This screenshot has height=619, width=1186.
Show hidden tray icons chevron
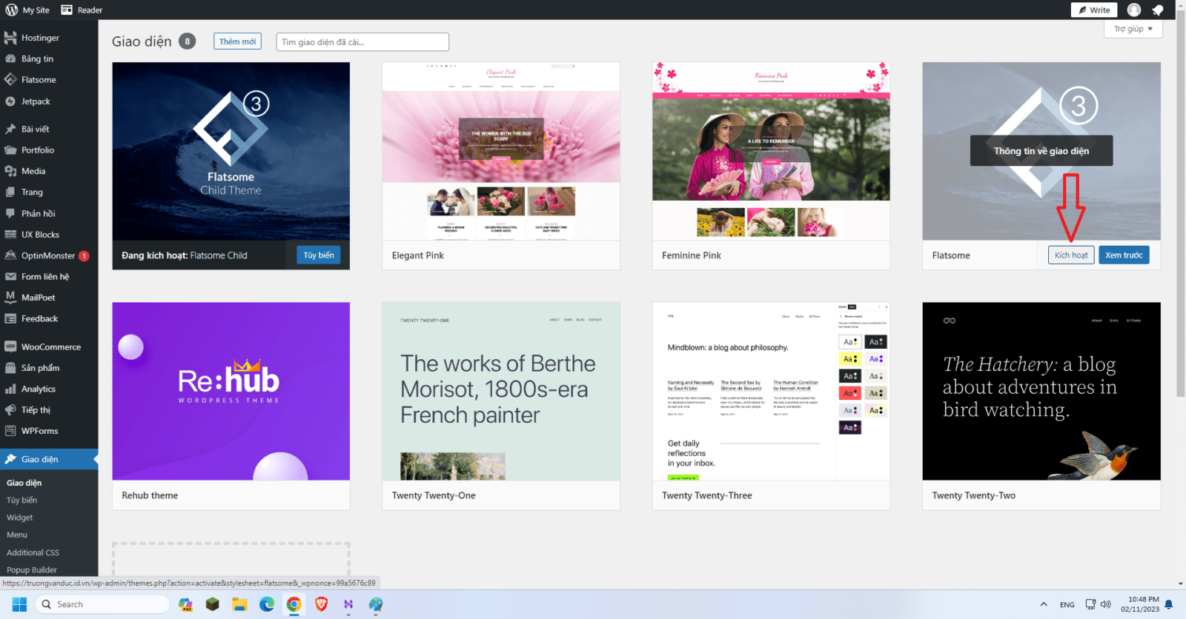coord(1044,604)
